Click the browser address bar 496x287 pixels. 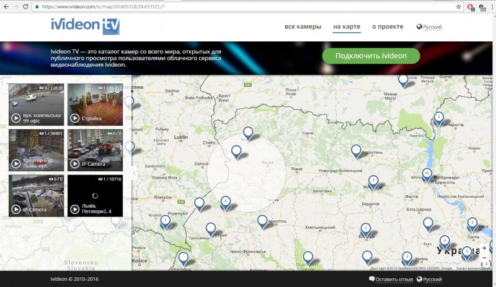248,6
